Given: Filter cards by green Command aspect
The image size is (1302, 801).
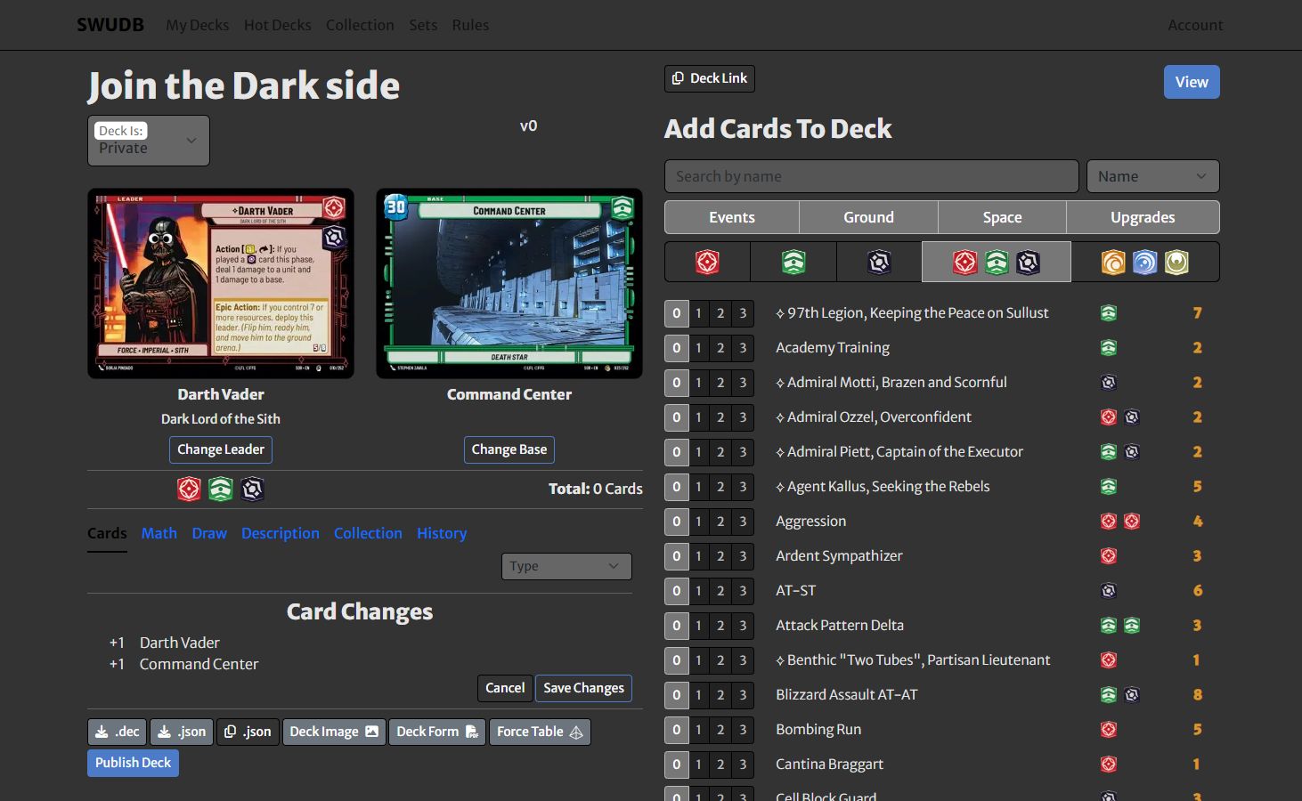Looking at the screenshot, I should (793, 262).
